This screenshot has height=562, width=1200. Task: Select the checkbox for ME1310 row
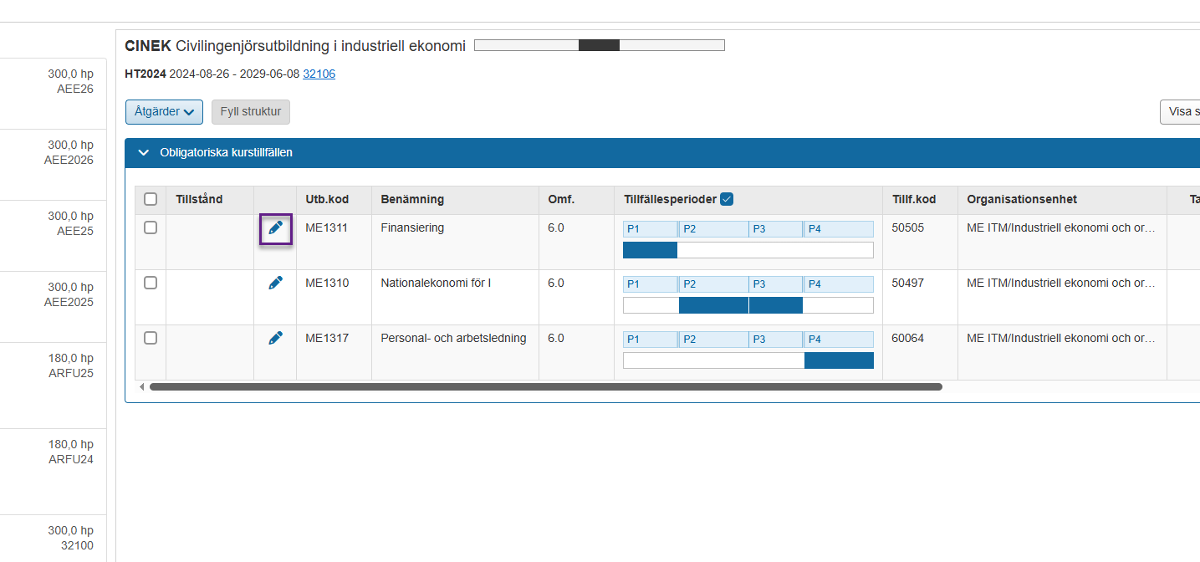[151, 283]
